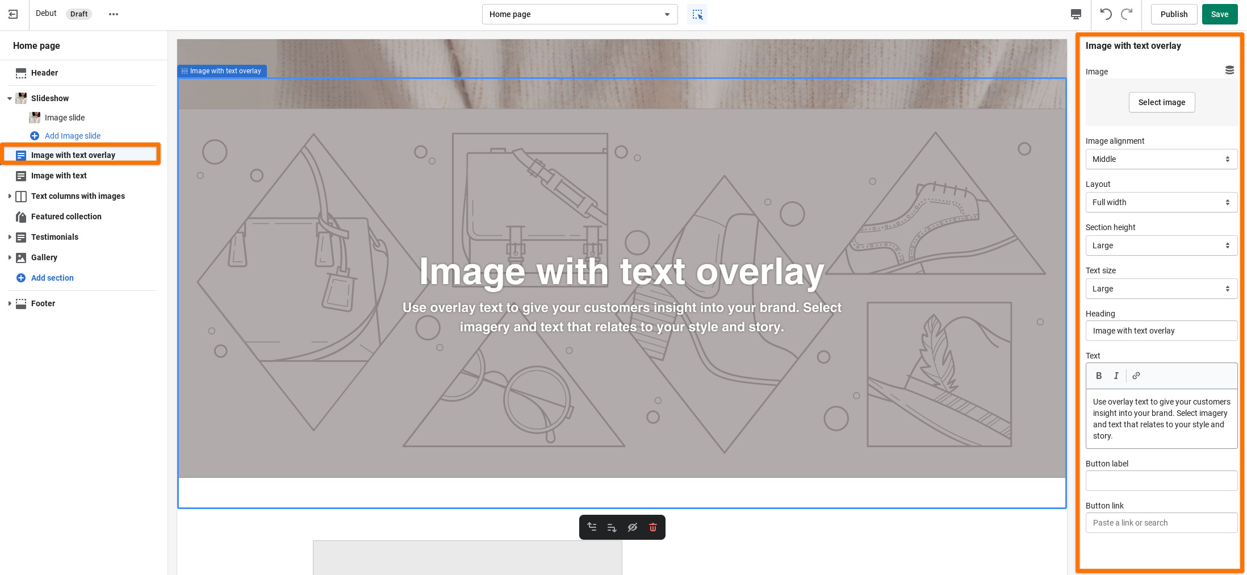Undo the last change
Viewport: 1247px width, 575px height.
(1106, 14)
